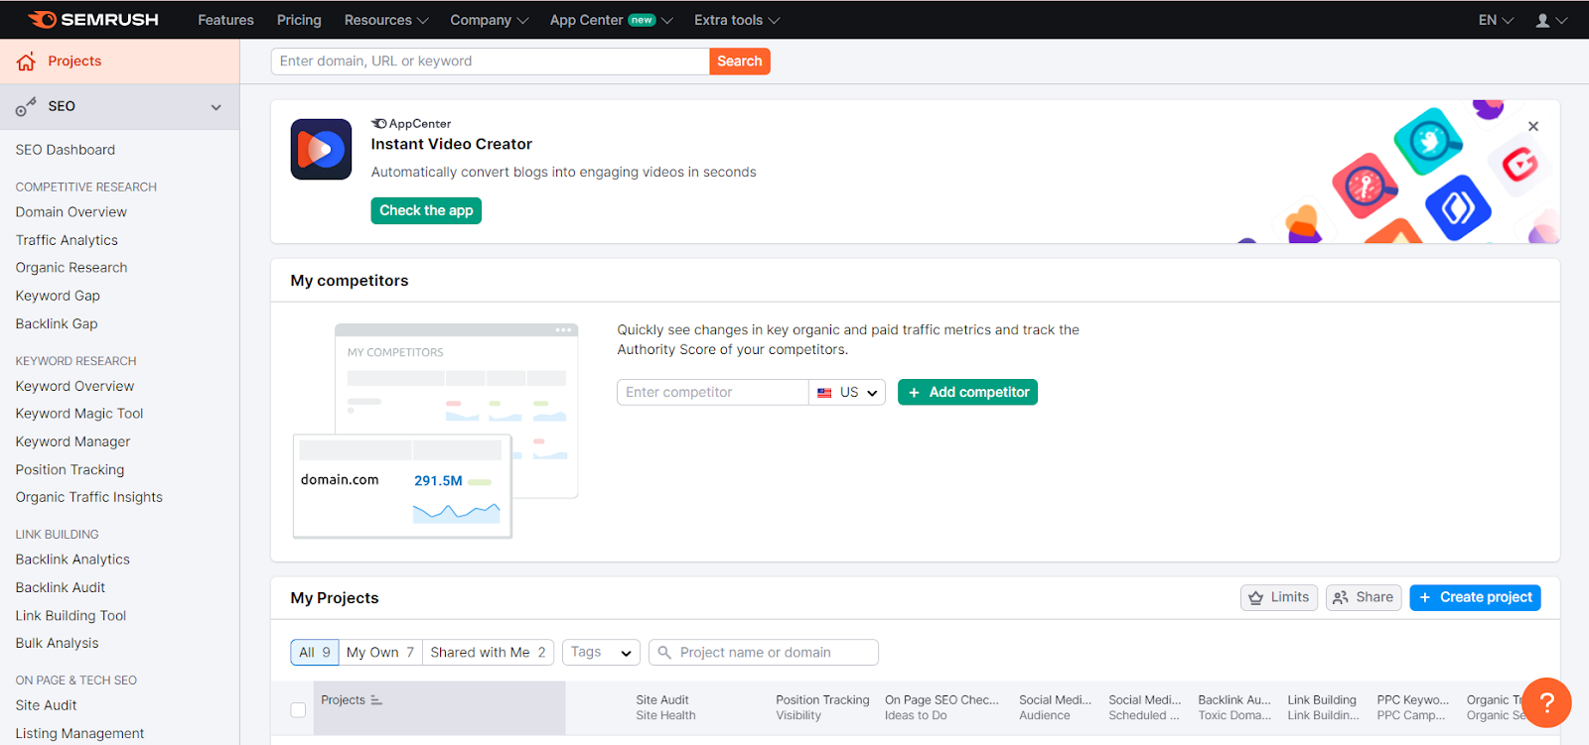Open the US country database dropdown
Image resolution: width=1589 pixels, height=745 pixels.
[x=847, y=393]
